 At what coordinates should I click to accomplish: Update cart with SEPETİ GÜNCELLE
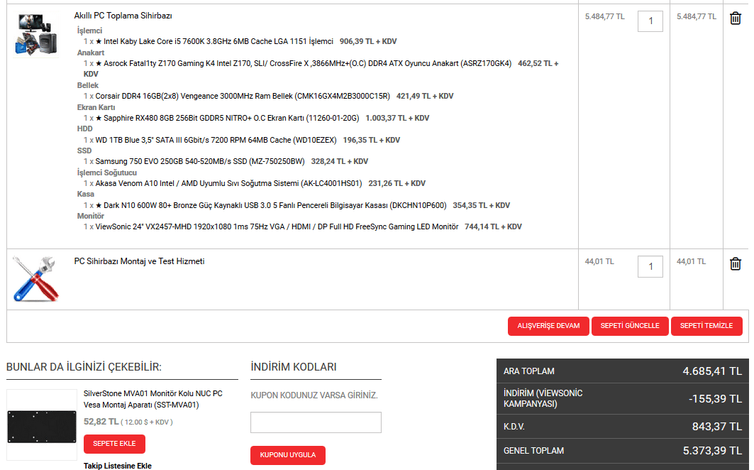pos(630,326)
